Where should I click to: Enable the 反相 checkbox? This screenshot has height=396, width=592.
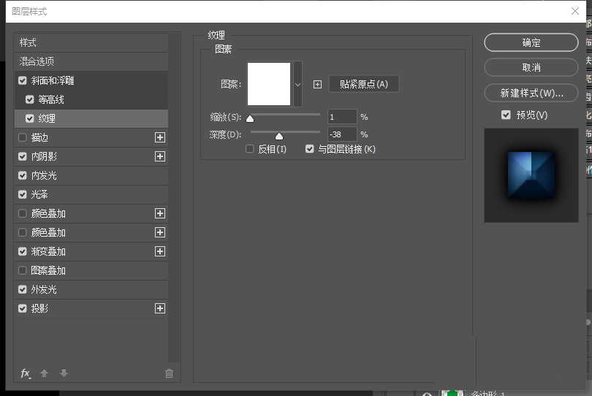(x=250, y=149)
